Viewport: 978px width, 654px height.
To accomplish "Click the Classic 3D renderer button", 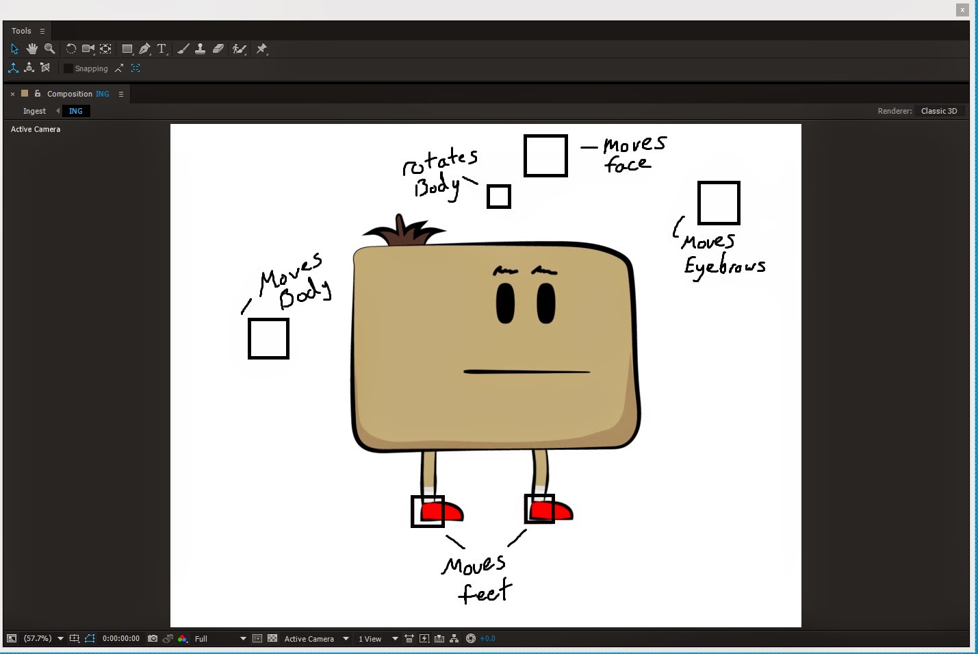I will 938,110.
